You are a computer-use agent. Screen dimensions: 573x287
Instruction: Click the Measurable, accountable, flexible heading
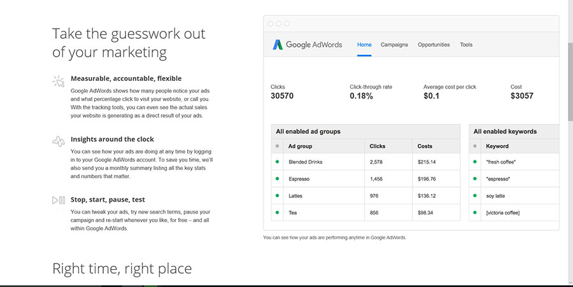[126, 78]
